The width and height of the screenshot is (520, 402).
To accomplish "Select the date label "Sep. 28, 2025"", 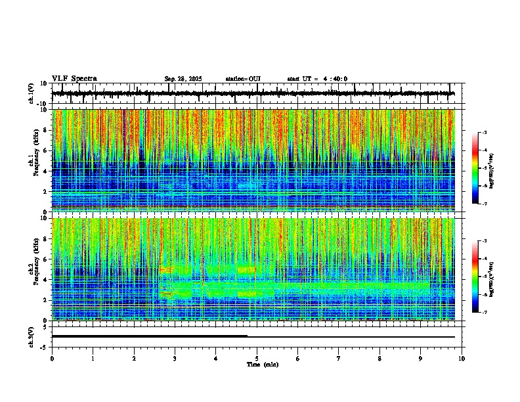I will (x=183, y=79).
